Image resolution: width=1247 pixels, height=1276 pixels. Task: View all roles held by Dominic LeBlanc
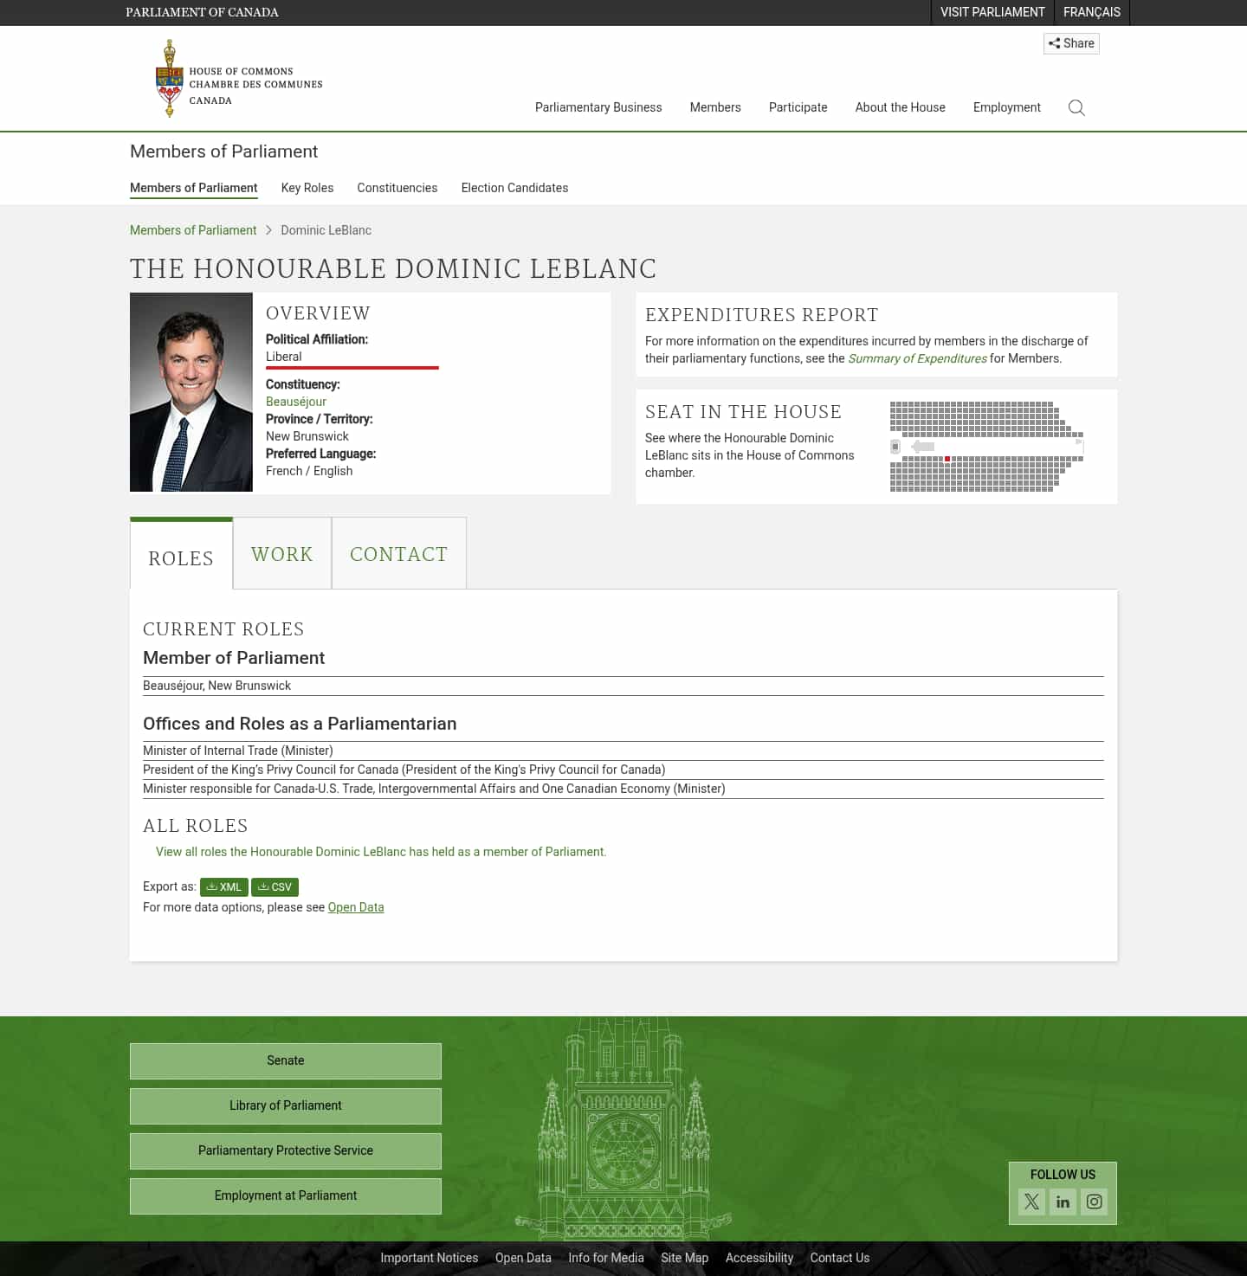pyautogui.click(x=381, y=852)
